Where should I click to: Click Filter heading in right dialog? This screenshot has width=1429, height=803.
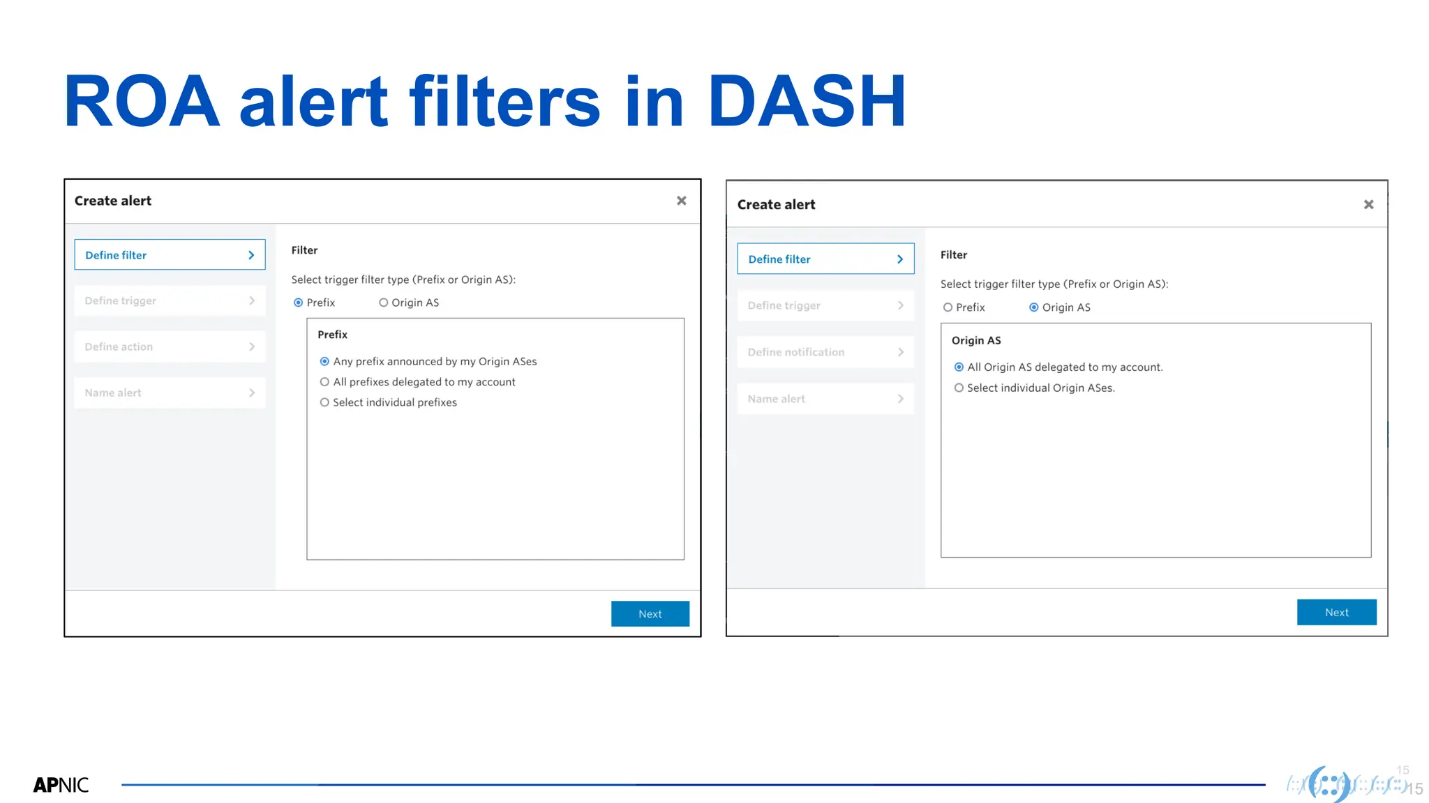[x=954, y=255]
